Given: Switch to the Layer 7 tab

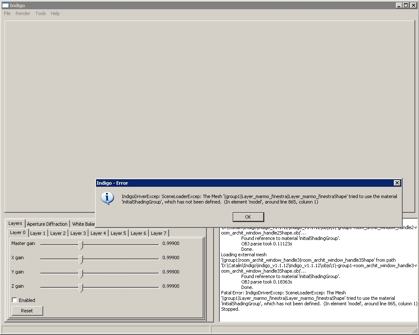Looking at the screenshot, I should pos(159,233).
